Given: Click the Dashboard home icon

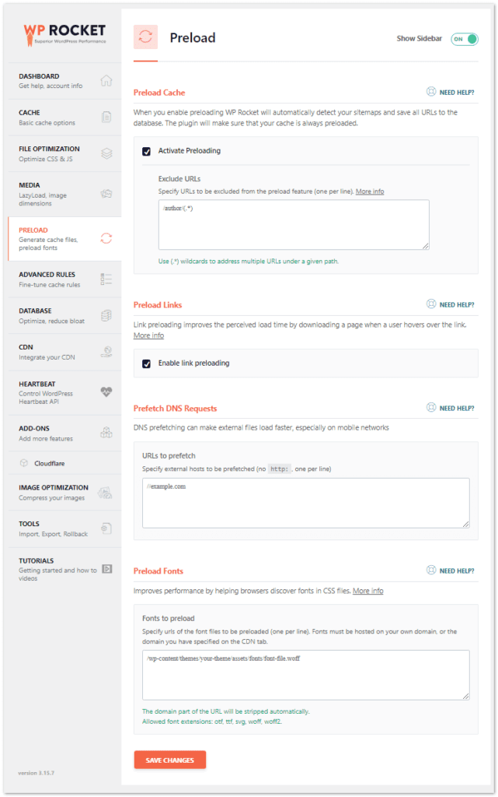Looking at the screenshot, I should pyautogui.click(x=106, y=80).
